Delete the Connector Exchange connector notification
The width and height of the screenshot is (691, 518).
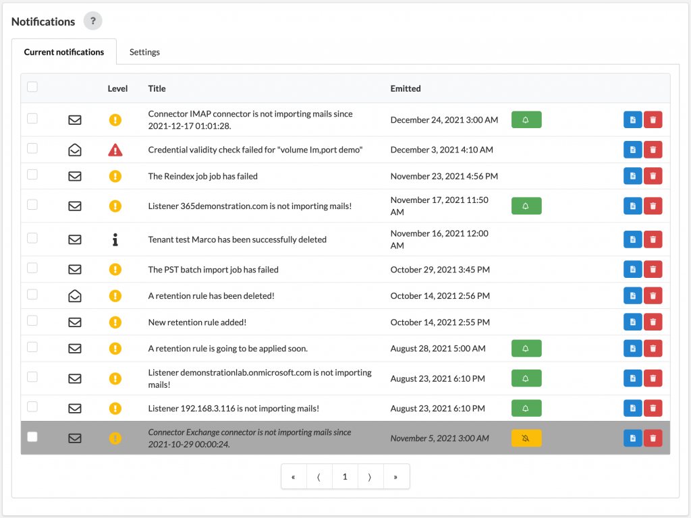[653, 438]
